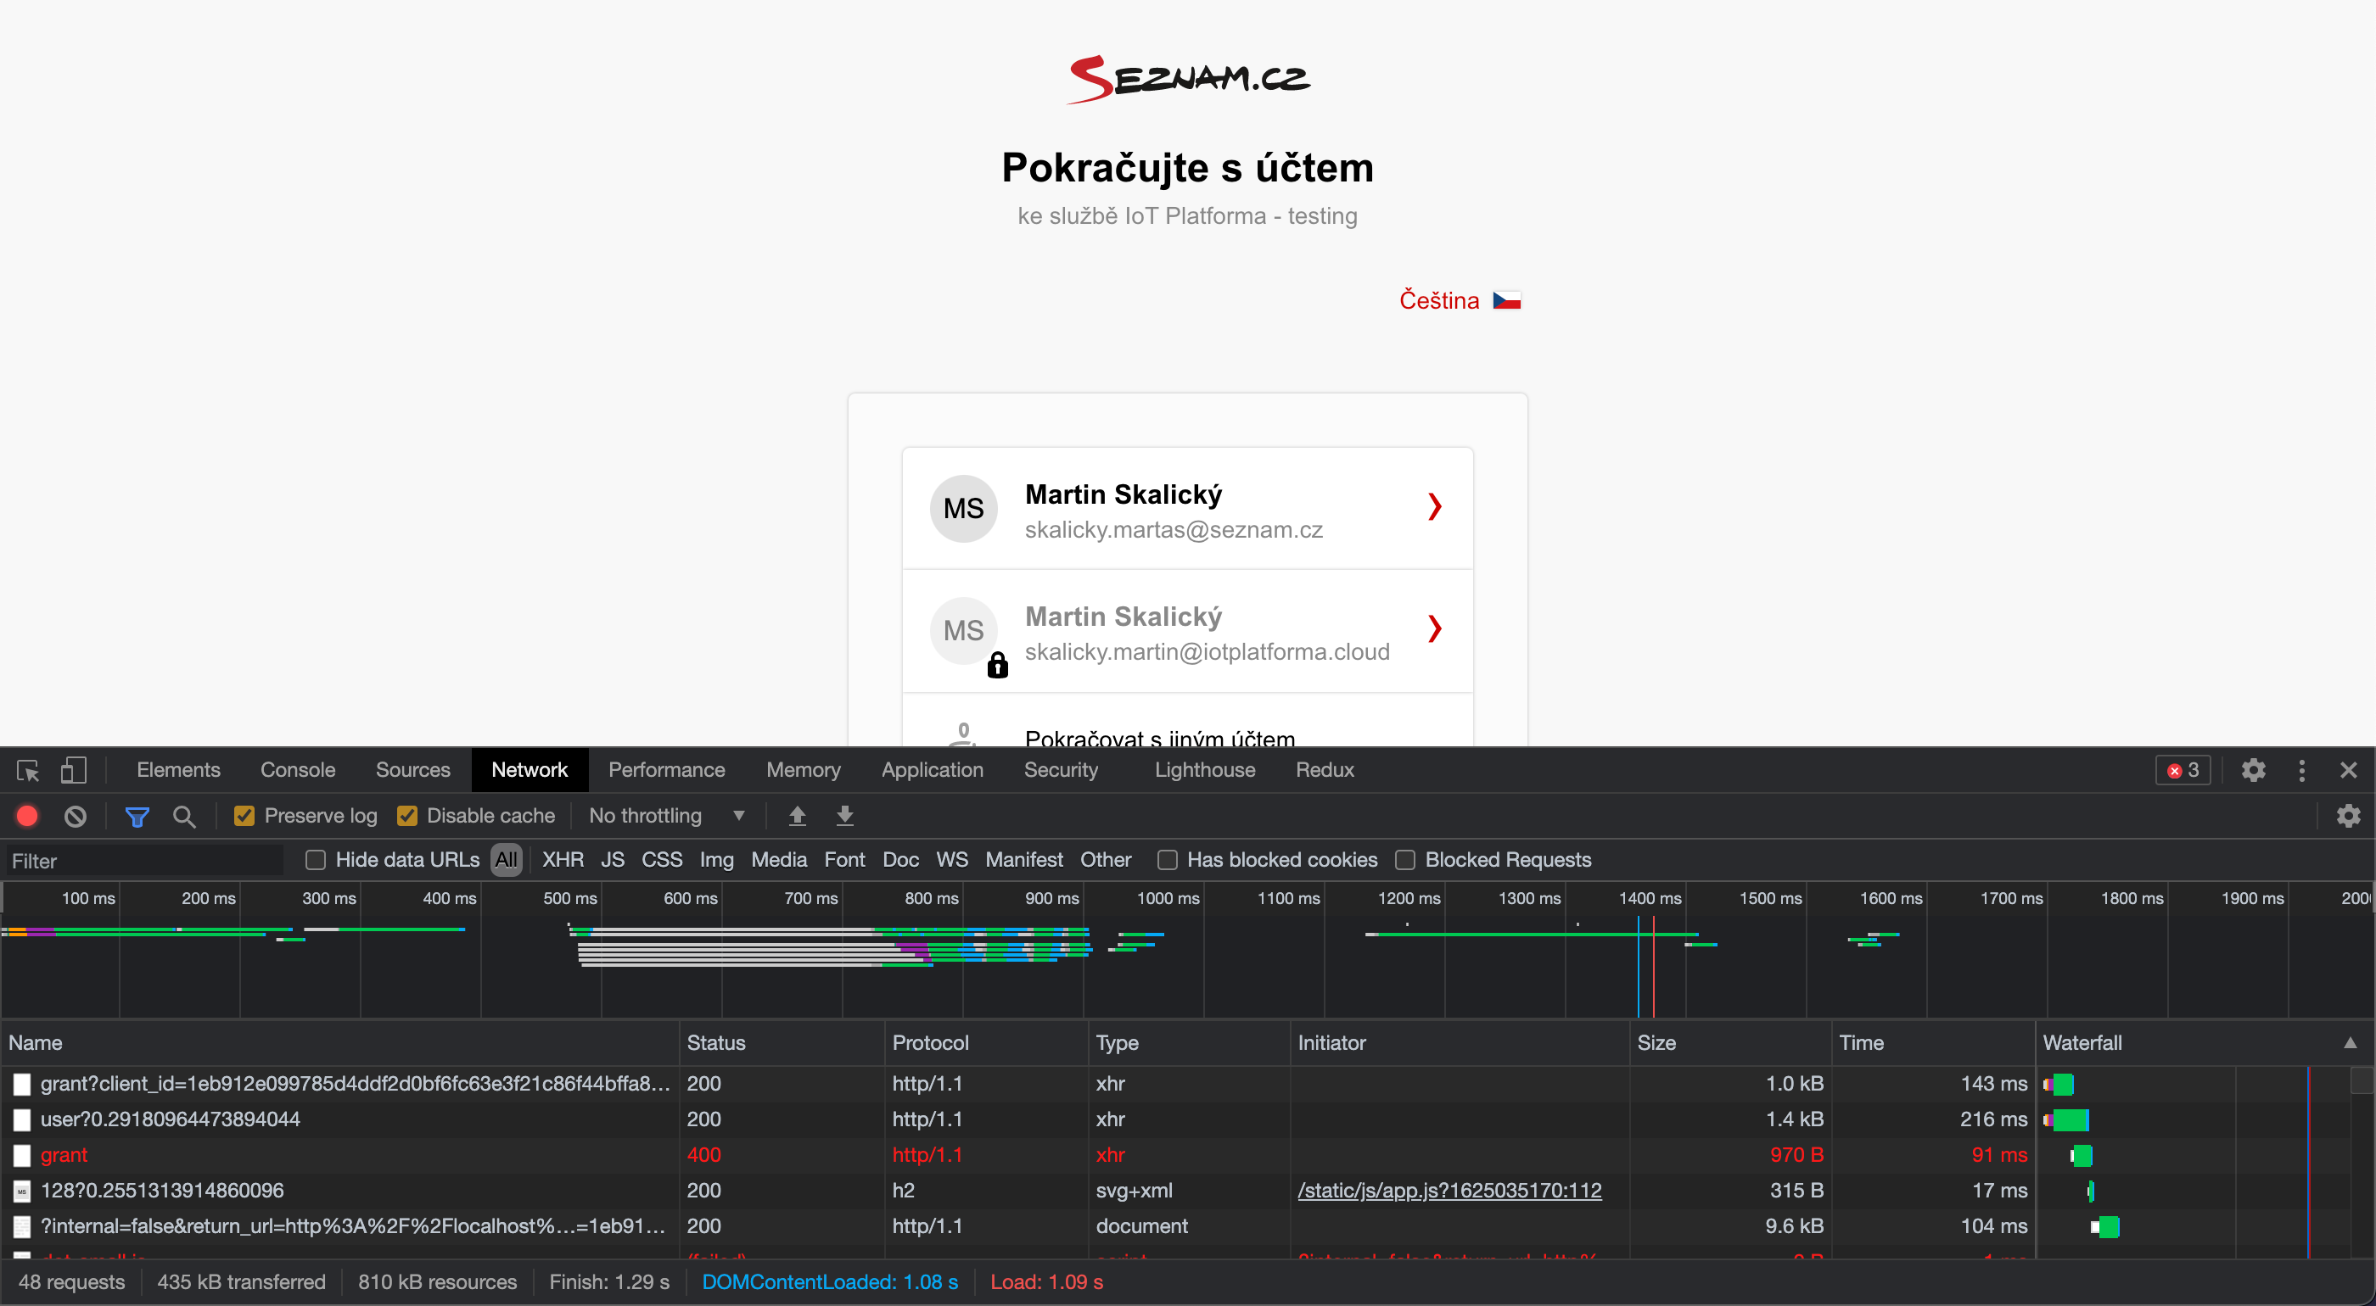
Task: Clear the network log
Action: [x=75, y=817]
